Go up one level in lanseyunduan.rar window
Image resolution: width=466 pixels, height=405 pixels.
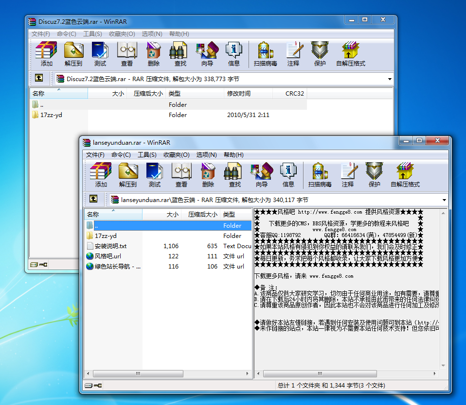[93, 199]
